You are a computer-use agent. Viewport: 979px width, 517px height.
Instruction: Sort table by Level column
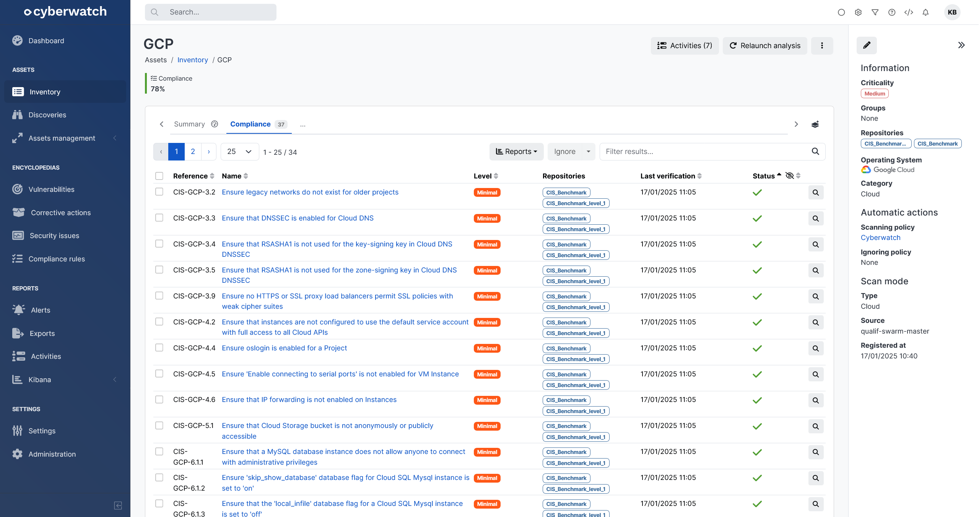point(486,176)
